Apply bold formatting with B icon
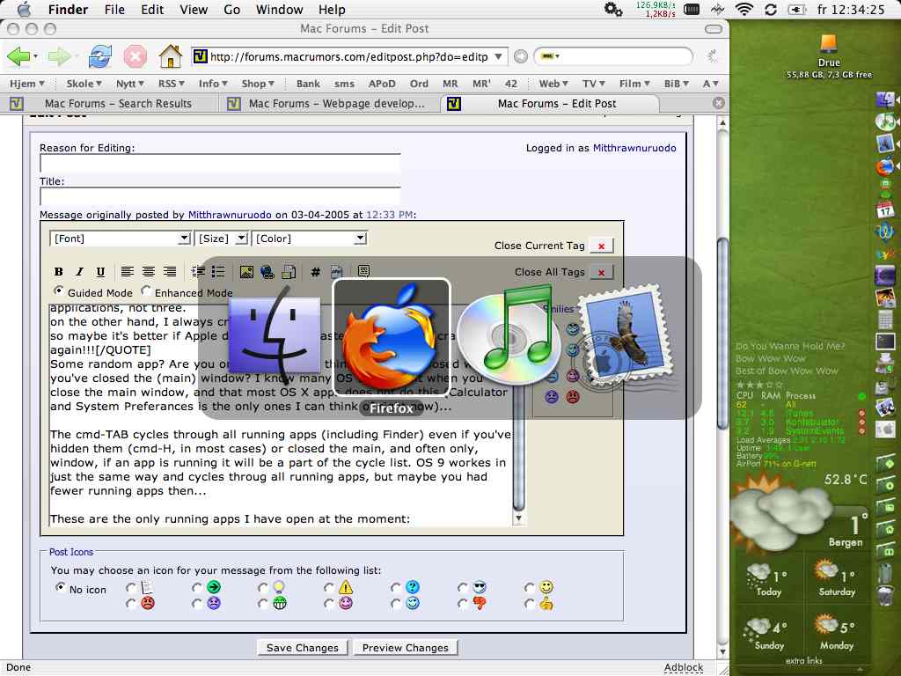 point(59,272)
